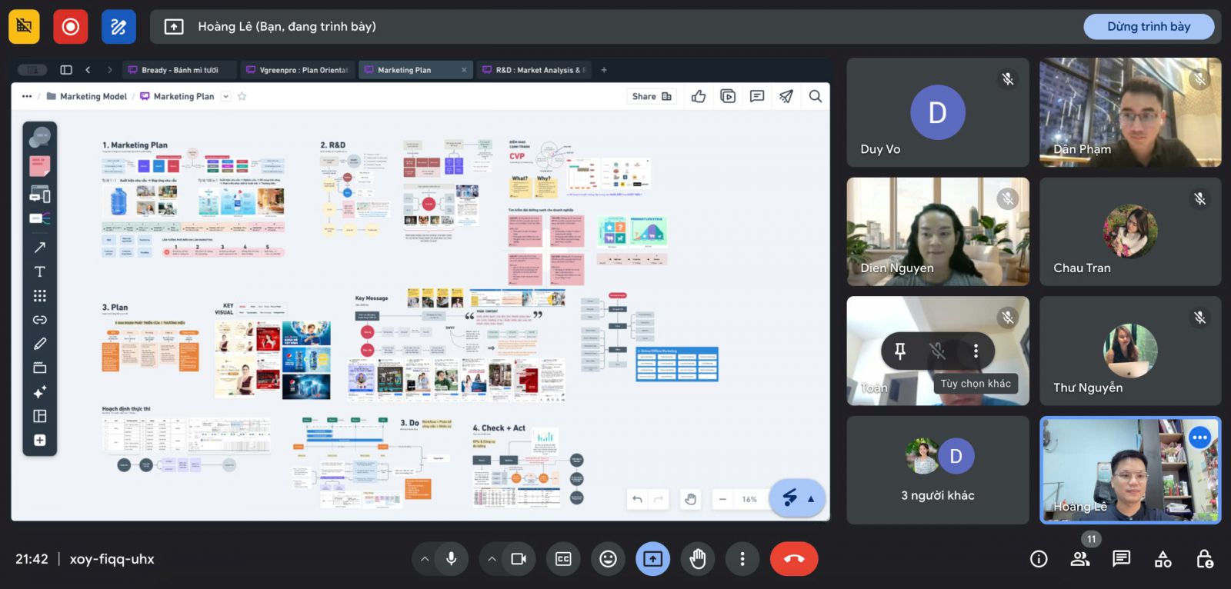The image size is (1231, 589).
Task: Select the device frames tool
Action: tap(40, 195)
